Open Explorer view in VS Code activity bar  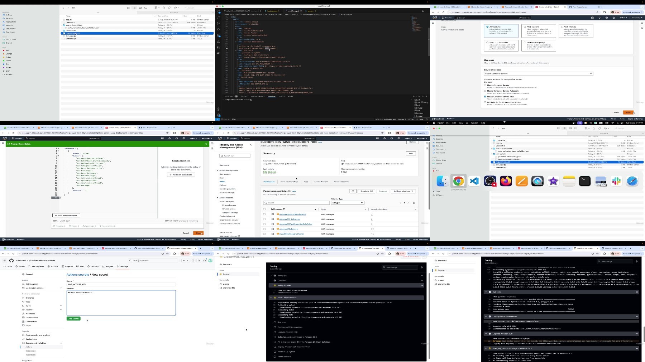tap(218, 12)
